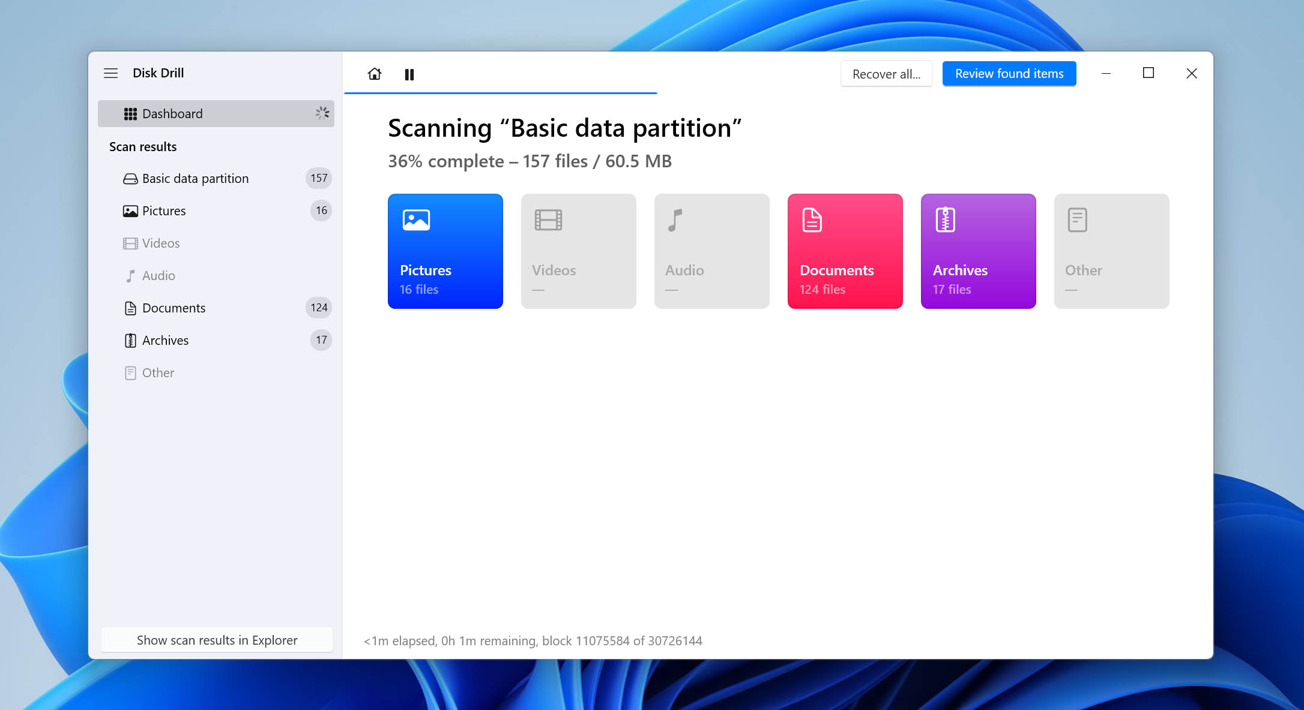1304x710 pixels.
Task: Click the Dashboard grid icon
Action: (x=130, y=114)
